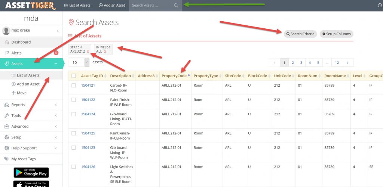The image size is (383, 187).
Task: Get the app on Google Play badge
Action: [x=31, y=172]
